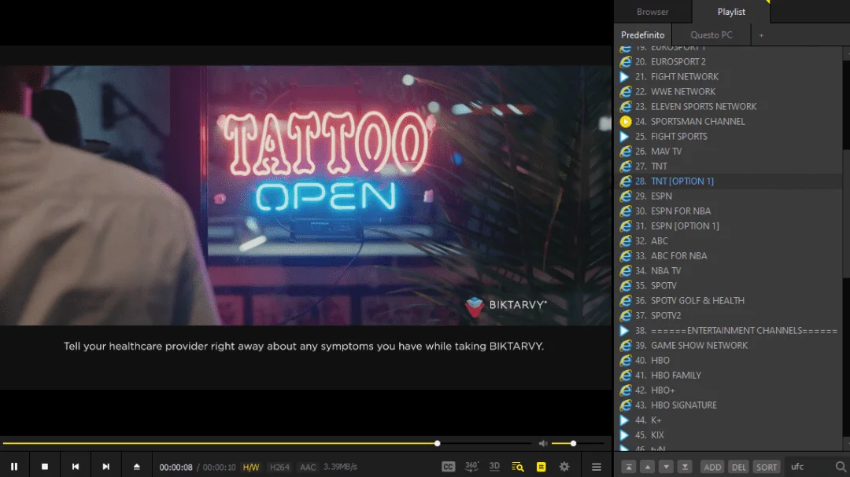Stop playback with the stop button

pyautogui.click(x=45, y=466)
